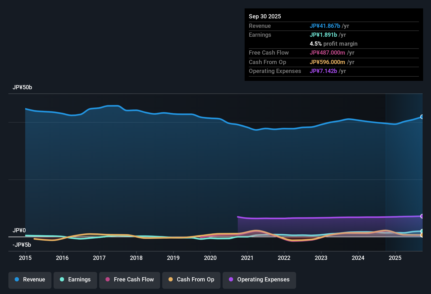This screenshot has width=431, height=294.
Task: Toggle the Free Cash Flow series off
Action: [129, 280]
